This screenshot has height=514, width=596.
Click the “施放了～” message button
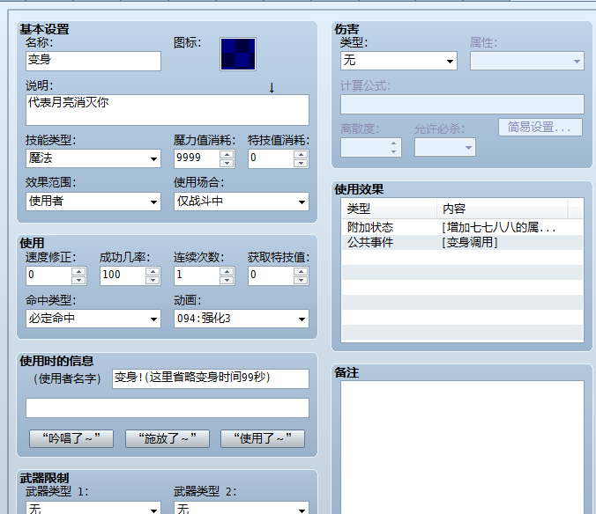coord(168,438)
